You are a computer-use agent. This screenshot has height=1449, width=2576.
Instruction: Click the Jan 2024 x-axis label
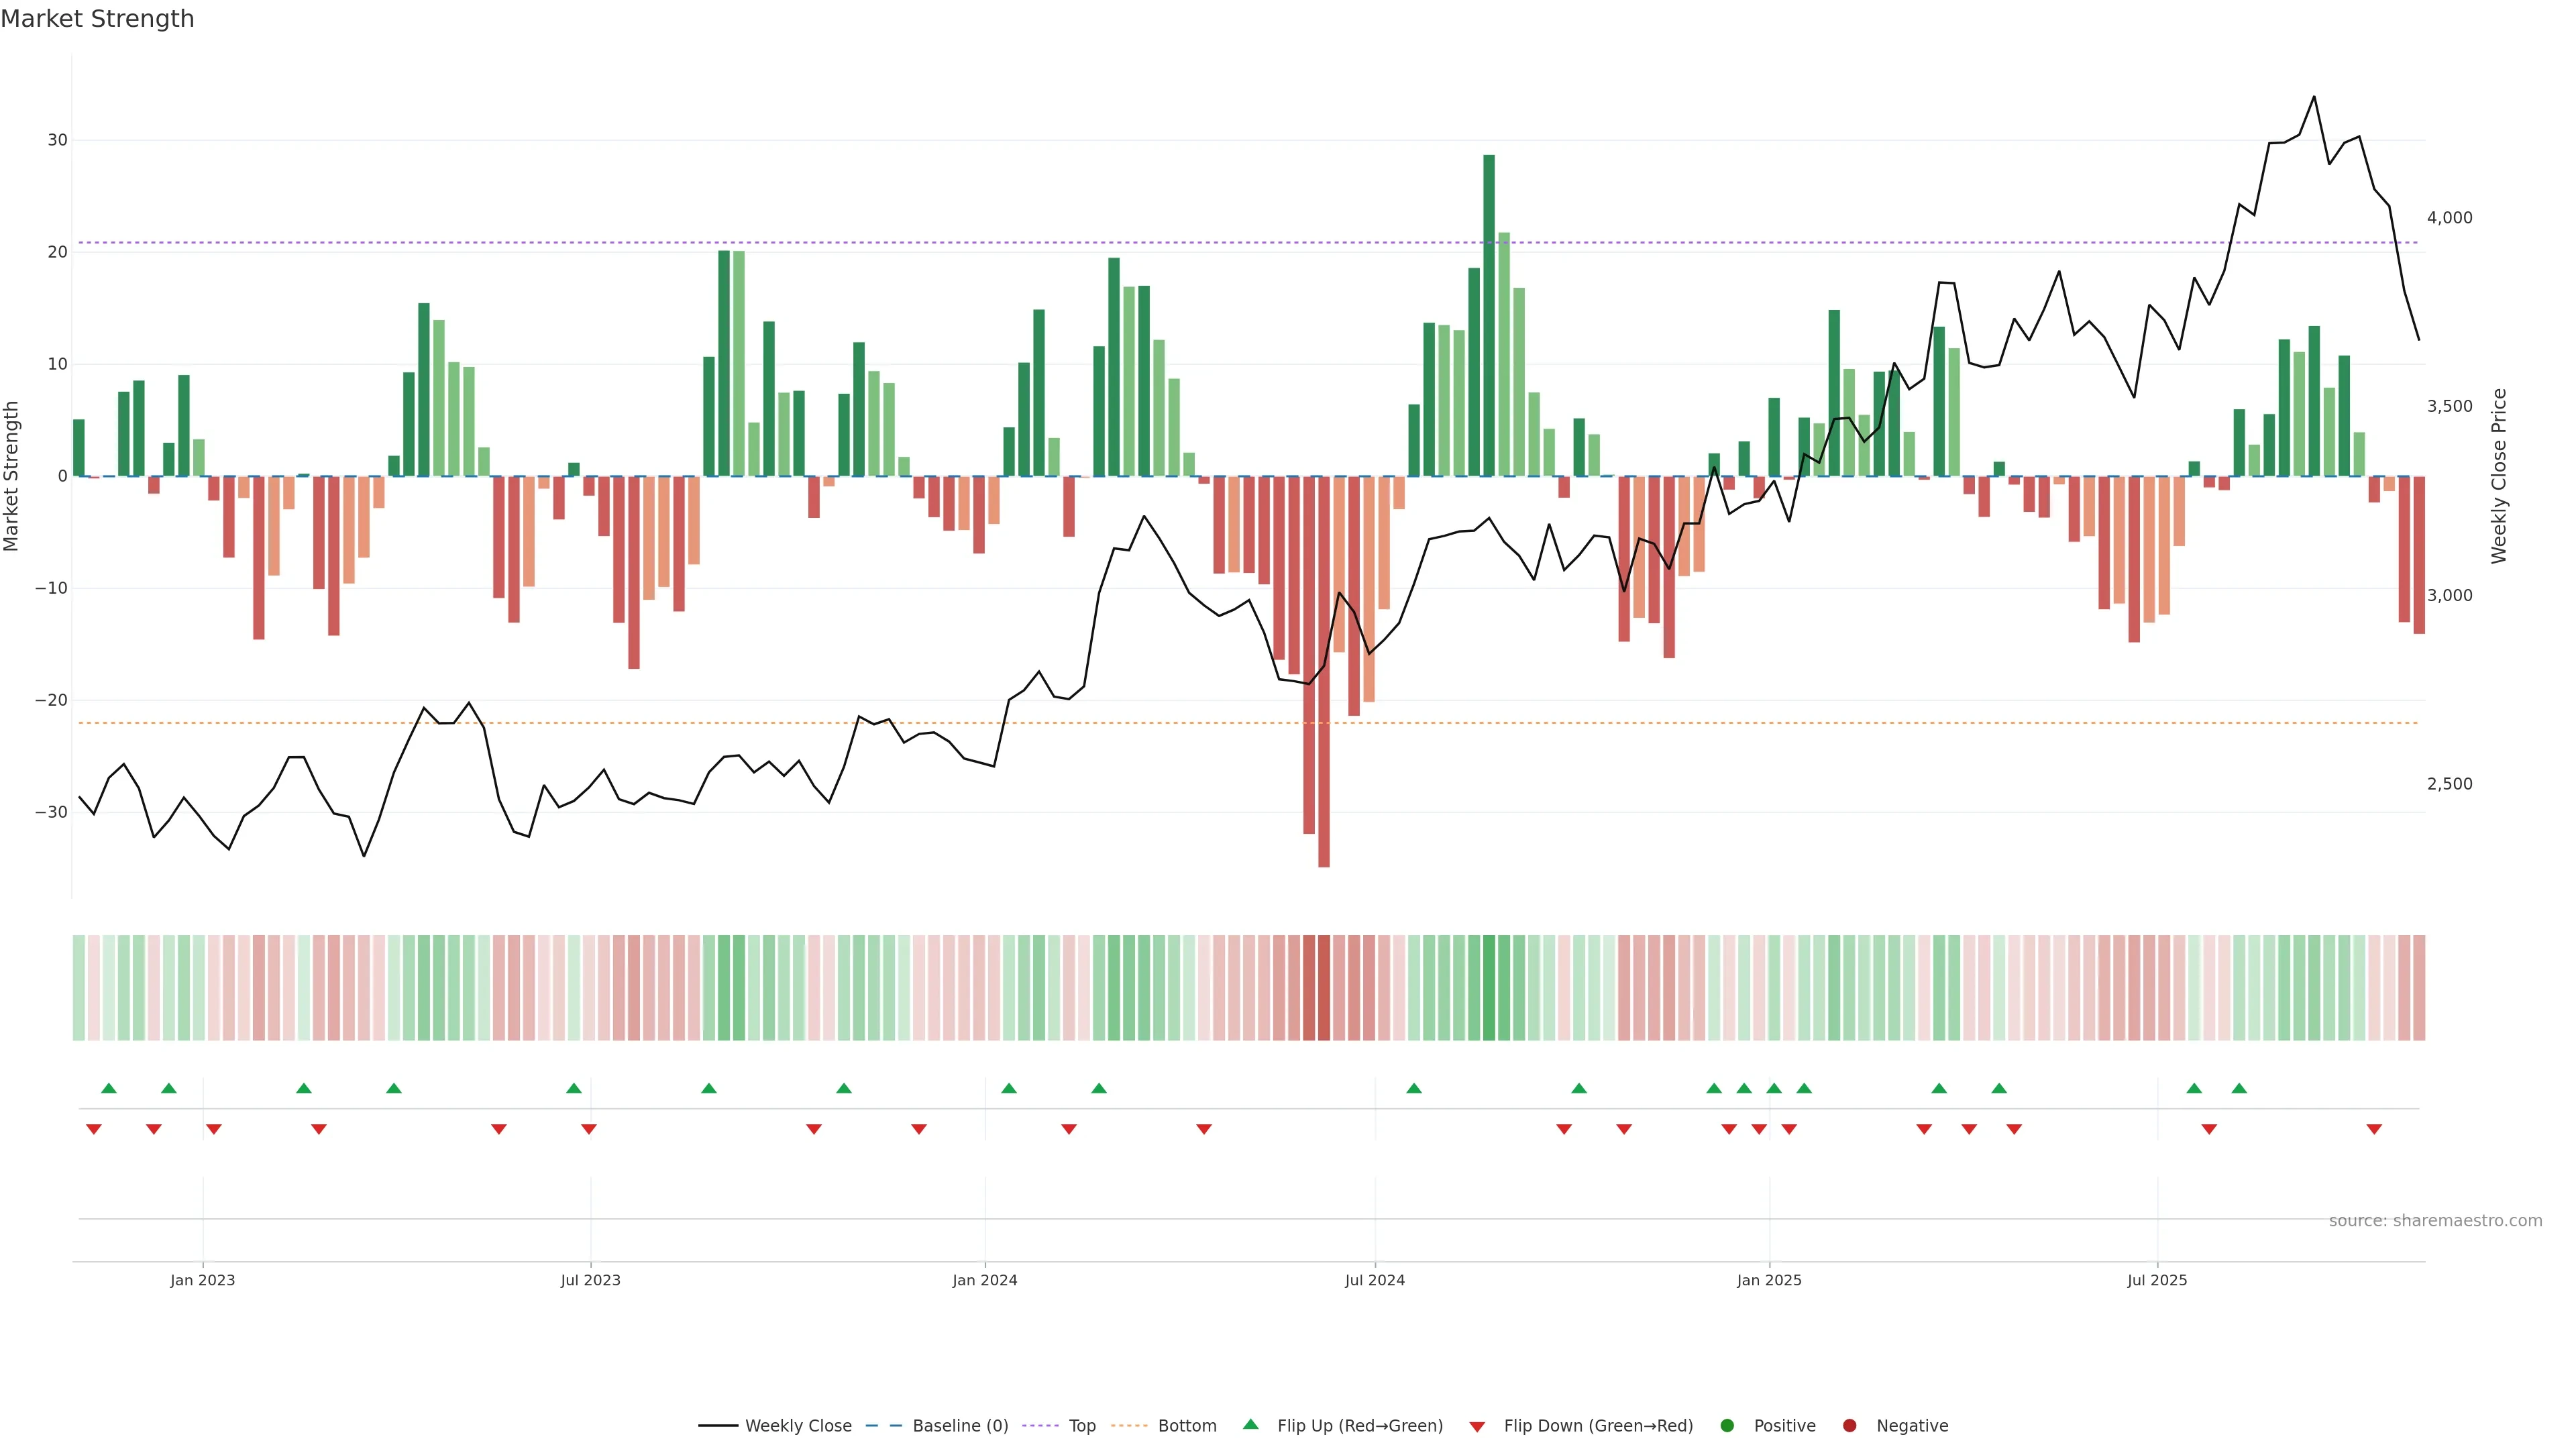[x=984, y=1280]
